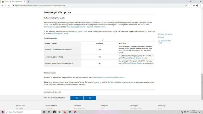Click the taskbar search box
The height and width of the screenshot is (114, 203).
[23, 112]
